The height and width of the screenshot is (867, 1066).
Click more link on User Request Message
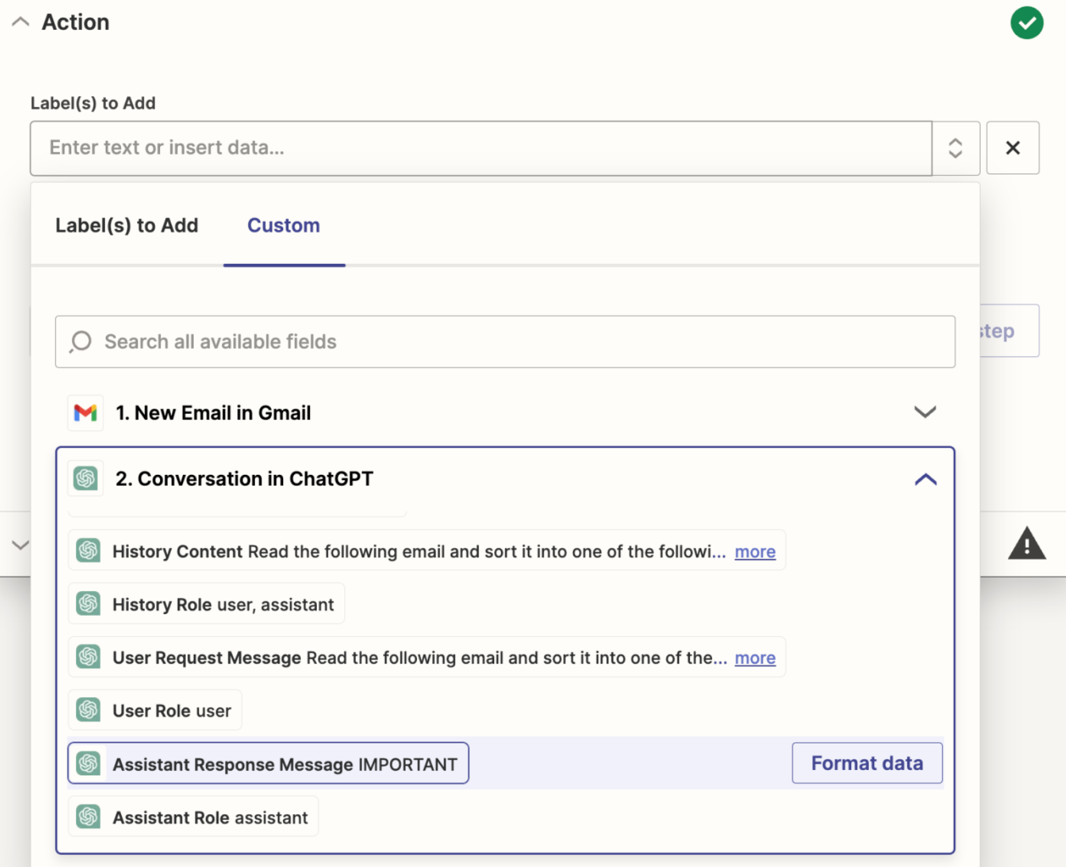click(755, 658)
